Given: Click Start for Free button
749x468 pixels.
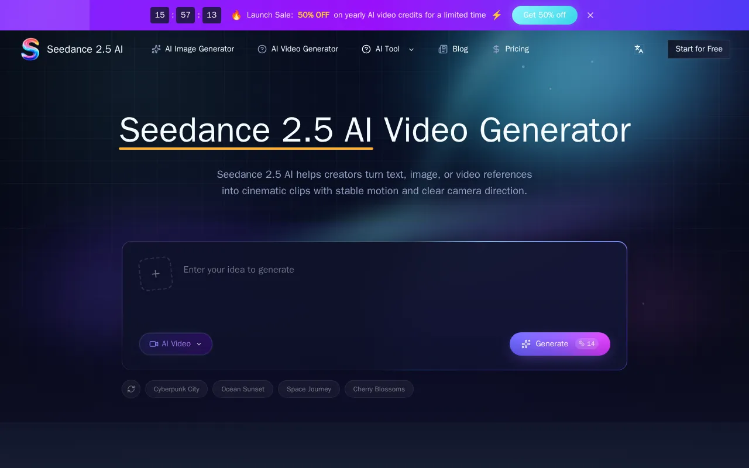Looking at the screenshot, I should point(699,49).
